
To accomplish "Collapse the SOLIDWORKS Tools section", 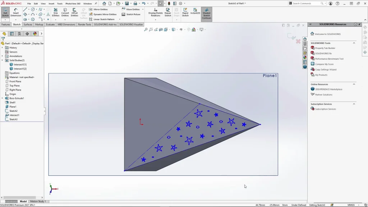I will click(354, 43).
